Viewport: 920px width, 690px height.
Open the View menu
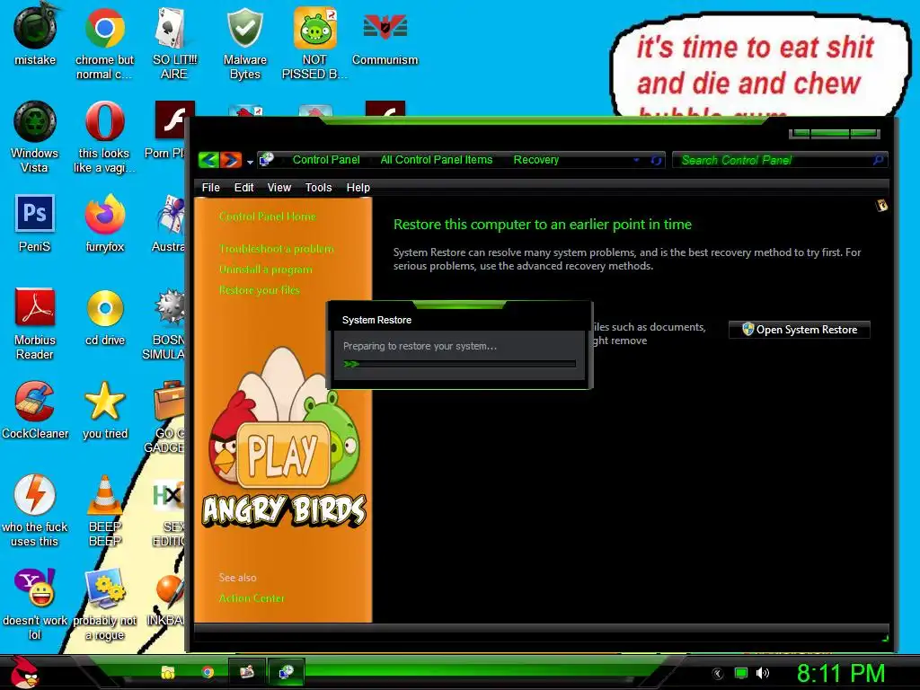point(279,188)
